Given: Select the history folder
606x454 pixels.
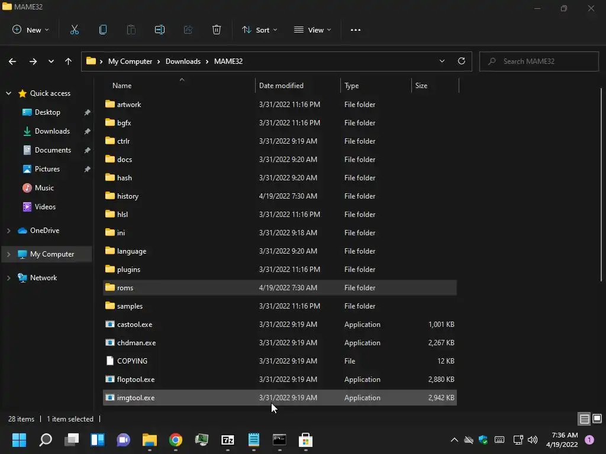Looking at the screenshot, I should click(280, 196).
